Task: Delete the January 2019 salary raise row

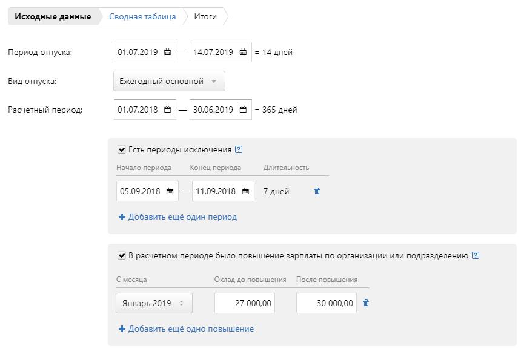Action: (366, 303)
